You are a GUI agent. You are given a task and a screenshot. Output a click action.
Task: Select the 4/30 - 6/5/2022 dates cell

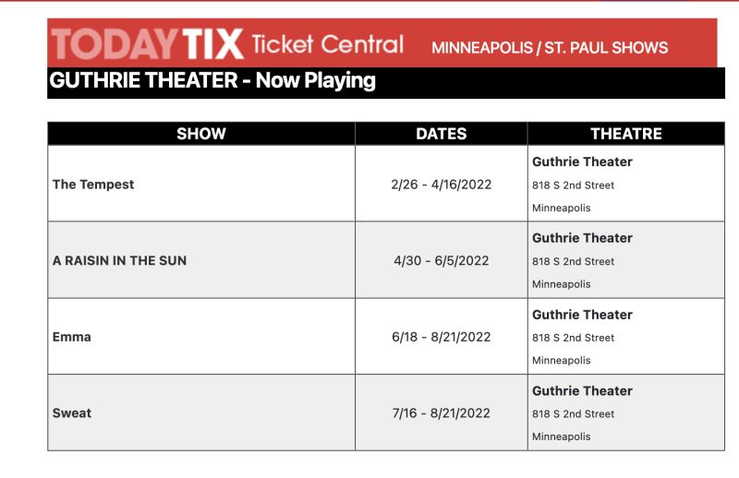(x=442, y=260)
